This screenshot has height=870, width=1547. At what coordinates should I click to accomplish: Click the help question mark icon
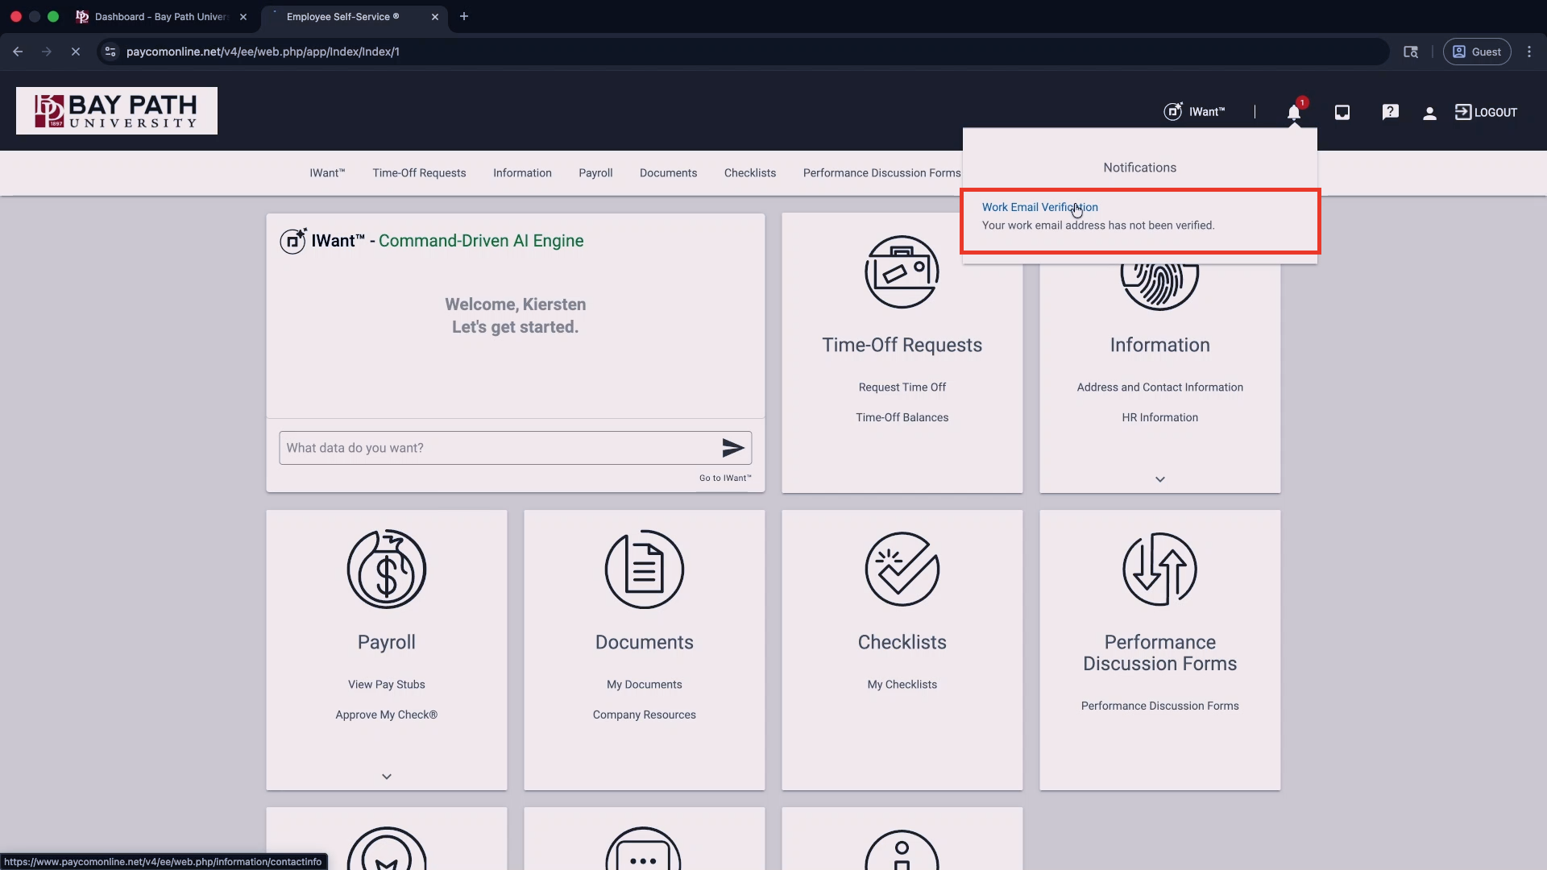(x=1390, y=113)
